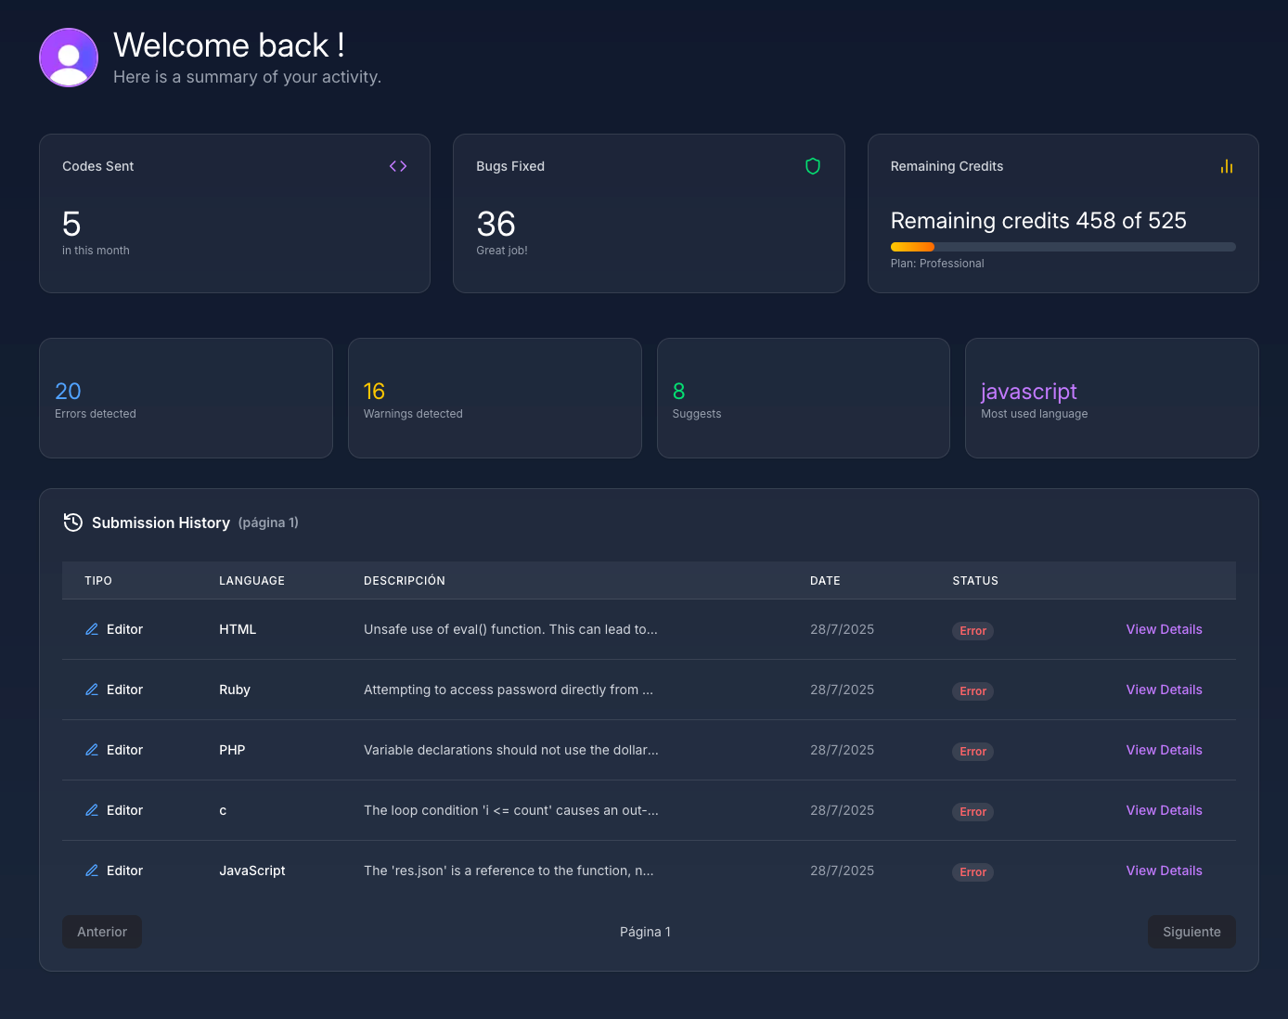
Task: Go to previous page with Anterior button
Action: pos(102,932)
